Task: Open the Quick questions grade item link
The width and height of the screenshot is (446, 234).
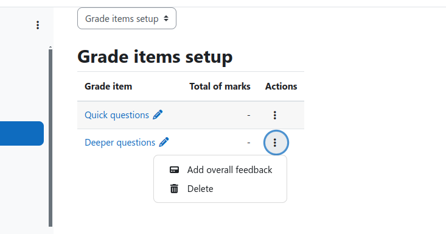Action: (117, 115)
